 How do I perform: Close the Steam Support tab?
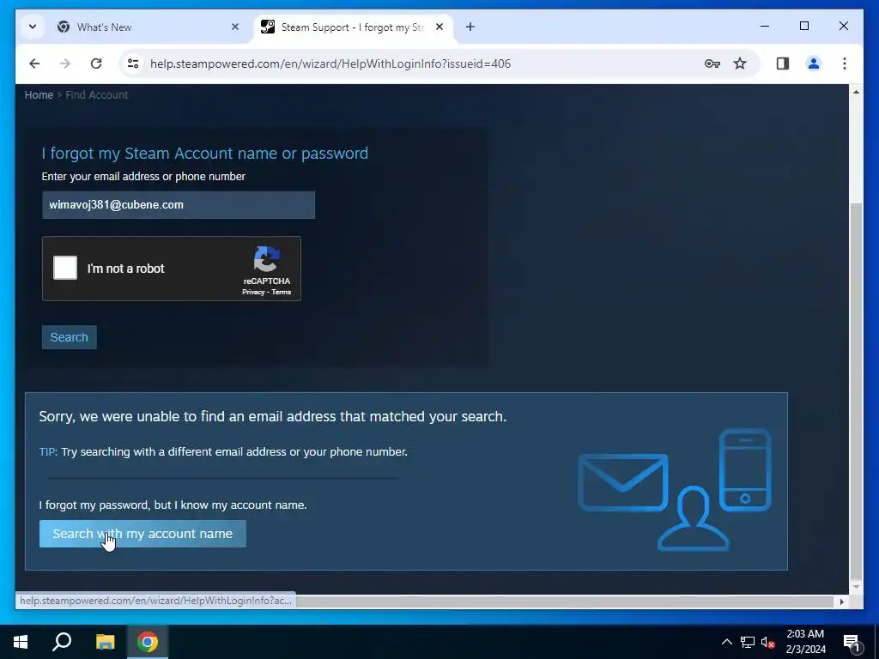tap(439, 27)
